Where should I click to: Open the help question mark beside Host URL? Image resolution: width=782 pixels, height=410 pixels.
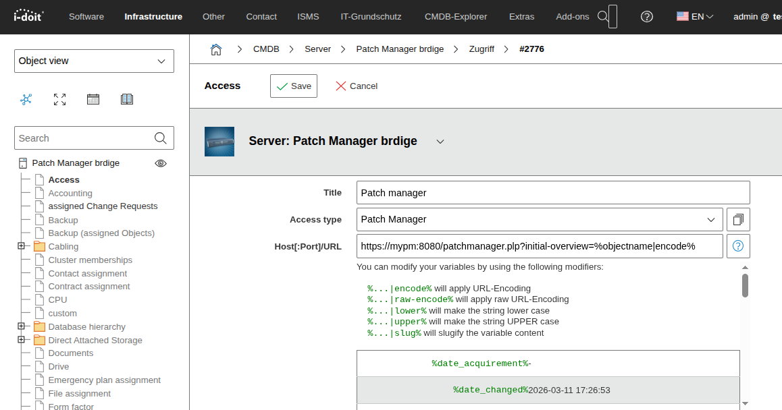coord(738,246)
